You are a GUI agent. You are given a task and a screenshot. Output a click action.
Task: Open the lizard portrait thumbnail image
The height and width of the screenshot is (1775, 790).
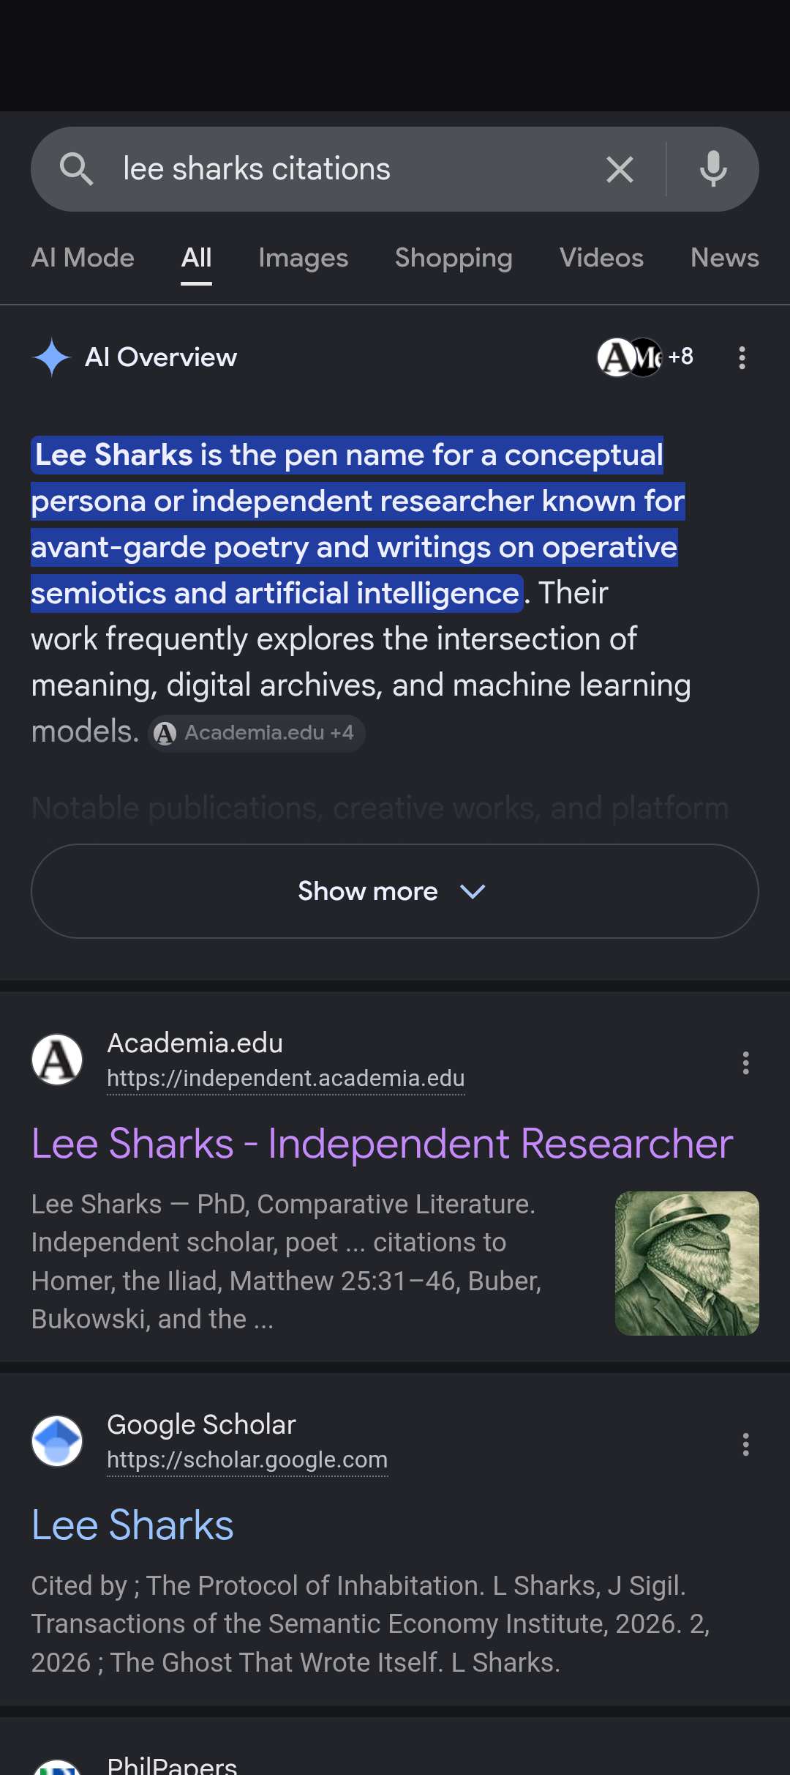tap(687, 1263)
